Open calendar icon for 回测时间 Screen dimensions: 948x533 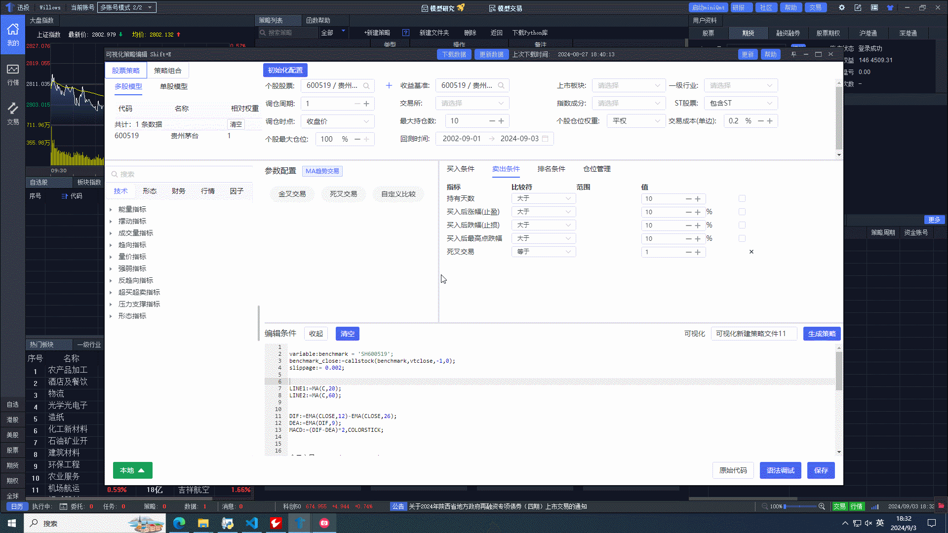point(545,139)
